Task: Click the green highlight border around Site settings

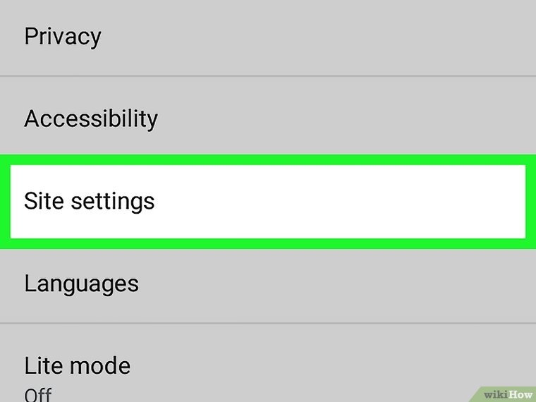Action: pyautogui.click(x=268, y=160)
